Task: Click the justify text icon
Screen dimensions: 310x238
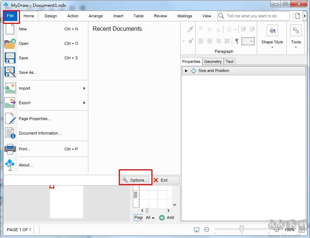Action: pyautogui.click(x=227, y=41)
